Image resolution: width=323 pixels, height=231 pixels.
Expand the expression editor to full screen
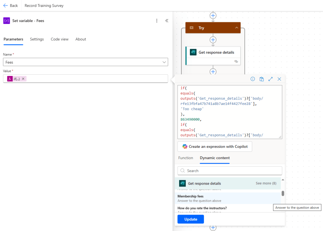point(270,79)
